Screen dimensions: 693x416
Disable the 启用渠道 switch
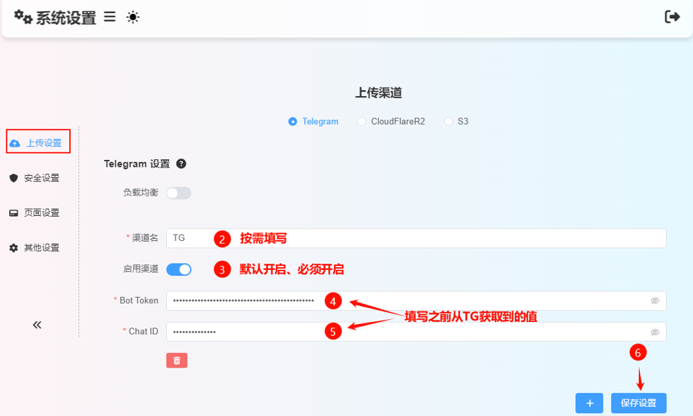click(x=178, y=269)
